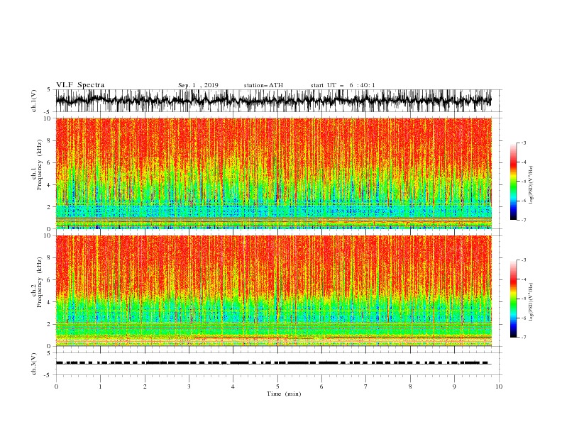Click the ch.2 colorbar "log(PSD)(V²/Hz)" label
This screenshot has height=434, width=562.
tap(531, 302)
